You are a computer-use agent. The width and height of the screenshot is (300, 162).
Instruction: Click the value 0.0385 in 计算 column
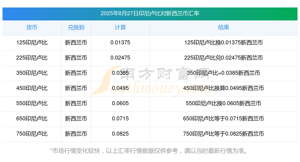pyautogui.click(x=120, y=73)
